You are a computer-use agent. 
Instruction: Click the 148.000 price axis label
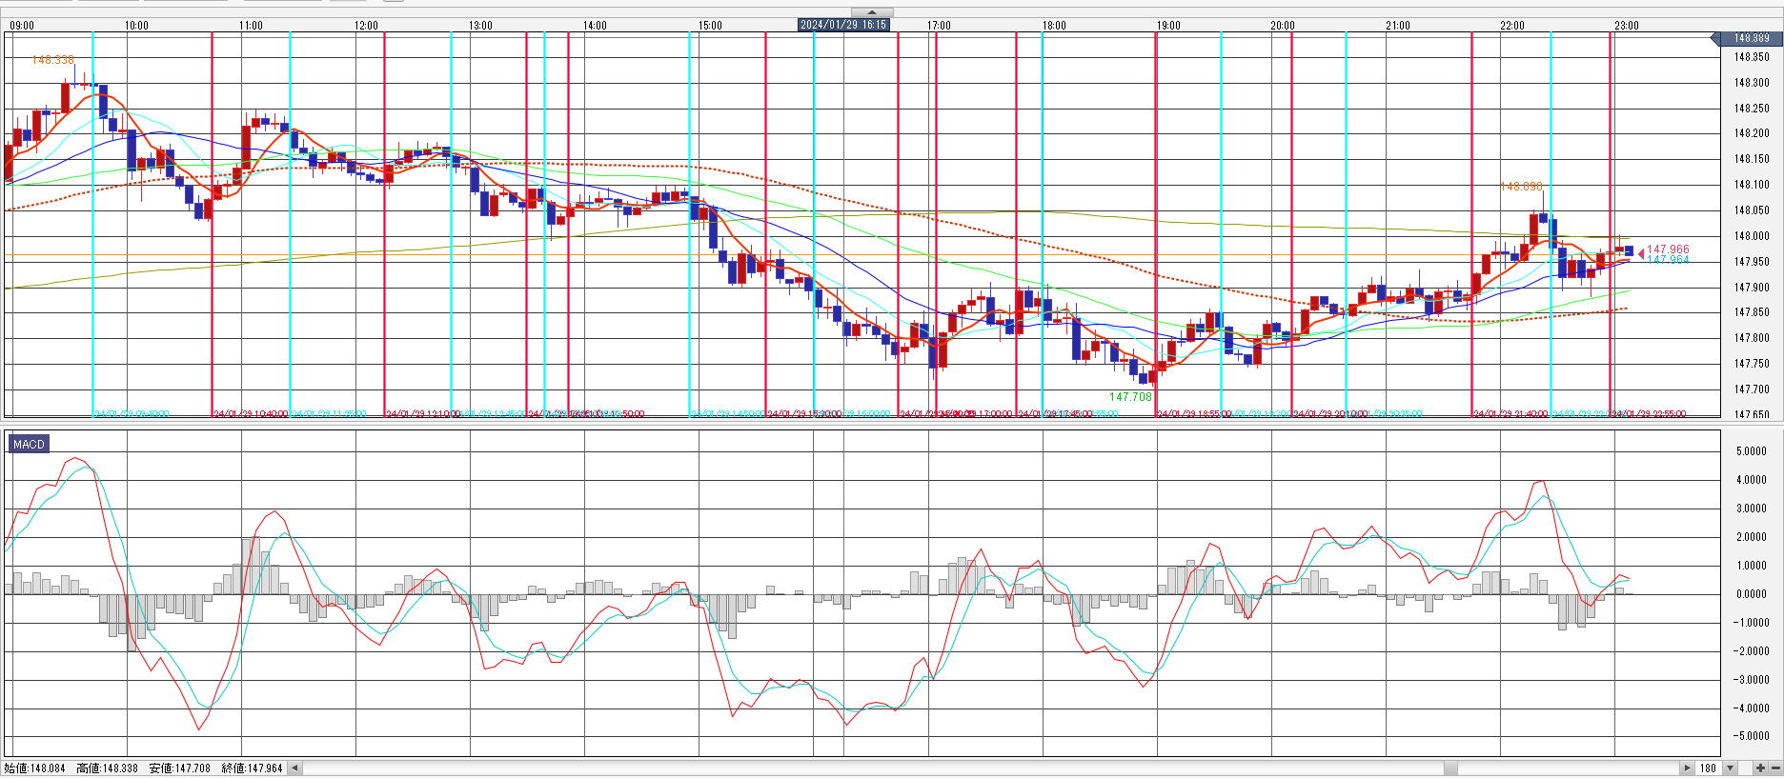[x=1752, y=236]
